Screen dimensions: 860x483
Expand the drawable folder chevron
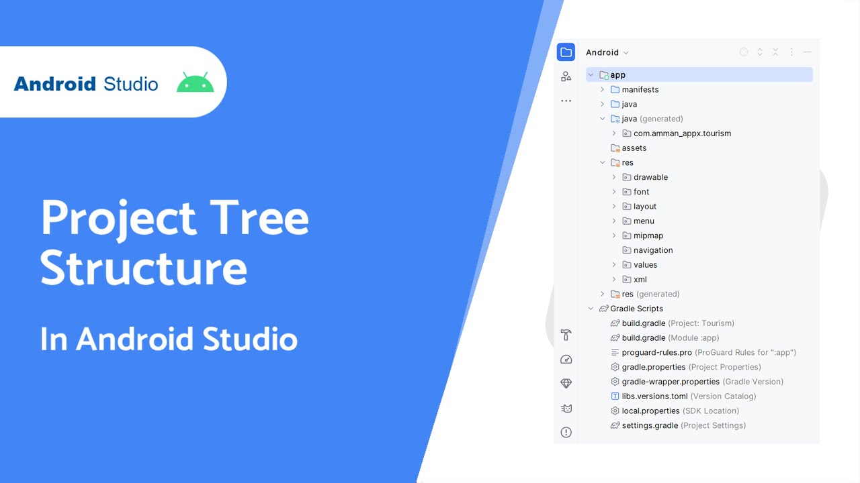pos(613,177)
